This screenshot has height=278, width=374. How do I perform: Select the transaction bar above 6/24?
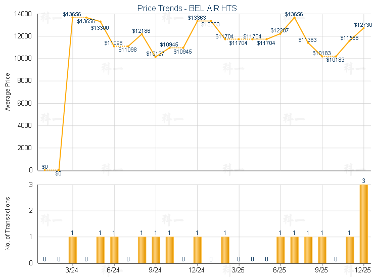click(114, 249)
